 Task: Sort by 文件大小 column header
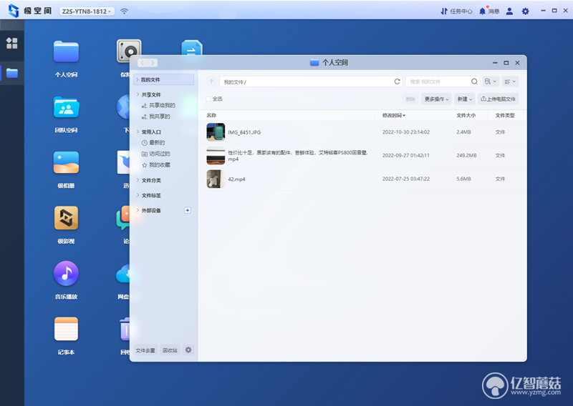(x=466, y=115)
